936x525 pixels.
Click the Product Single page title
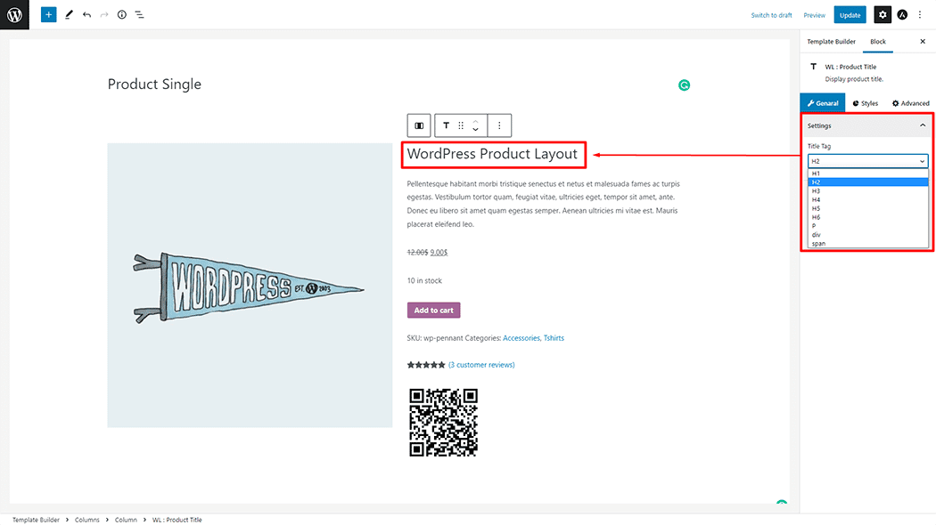tap(154, 84)
